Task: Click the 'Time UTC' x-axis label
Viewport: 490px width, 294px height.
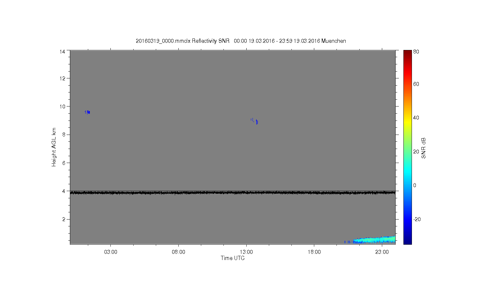Action: [233, 258]
